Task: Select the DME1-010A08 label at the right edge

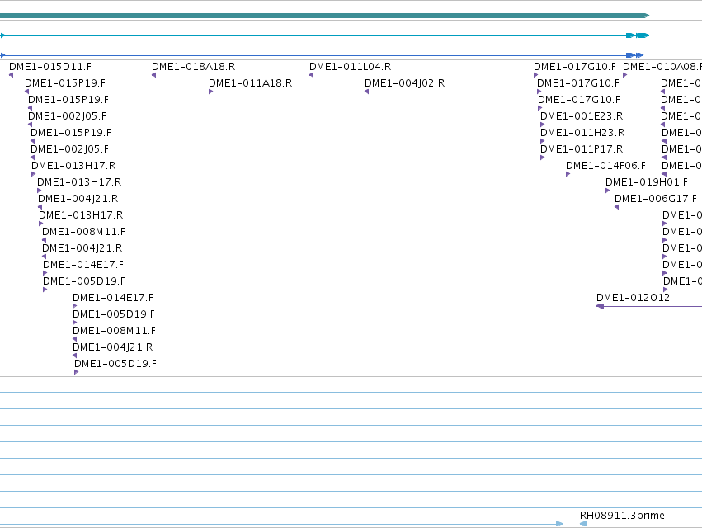Action: tap(662, 67)
